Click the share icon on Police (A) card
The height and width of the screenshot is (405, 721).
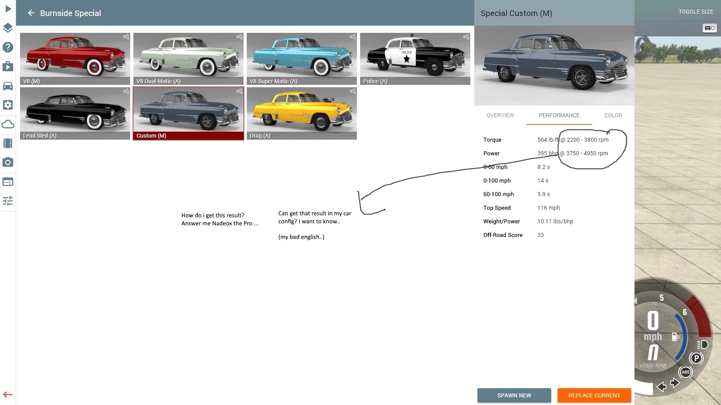point(466,37)
